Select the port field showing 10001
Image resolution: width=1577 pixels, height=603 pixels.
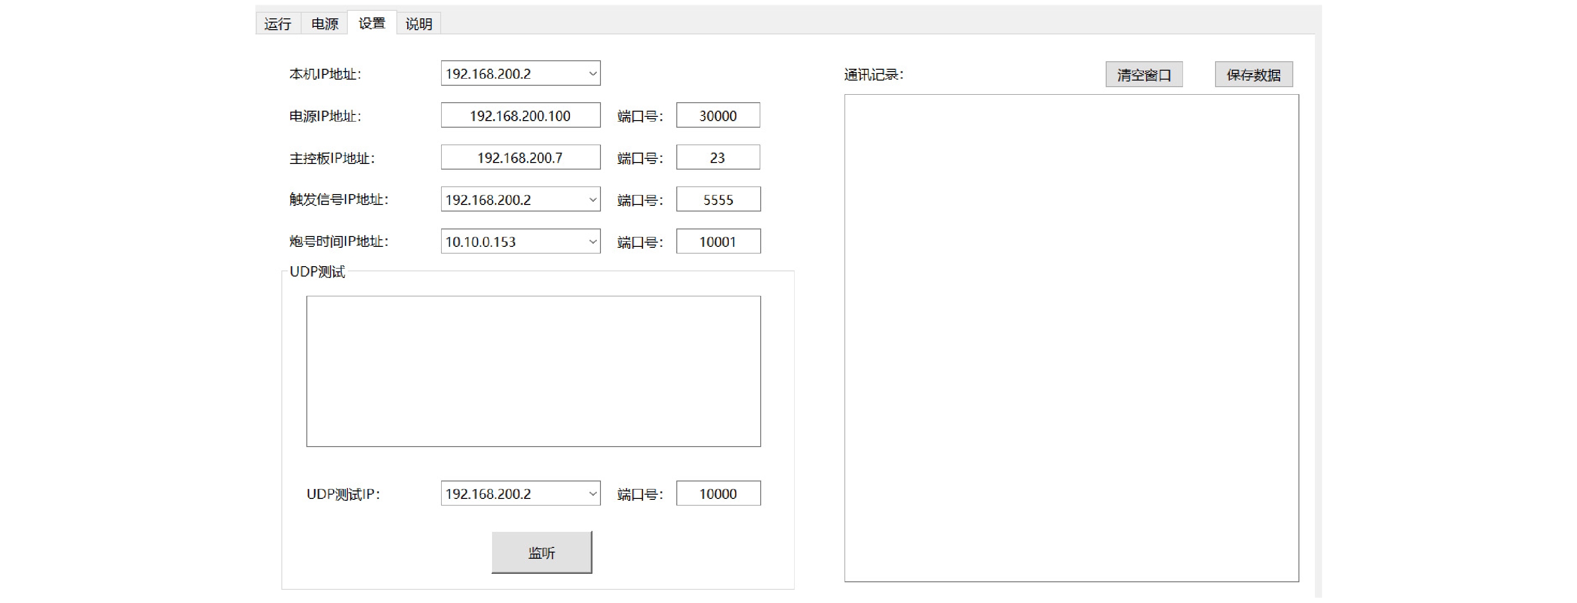pos(717,242)
